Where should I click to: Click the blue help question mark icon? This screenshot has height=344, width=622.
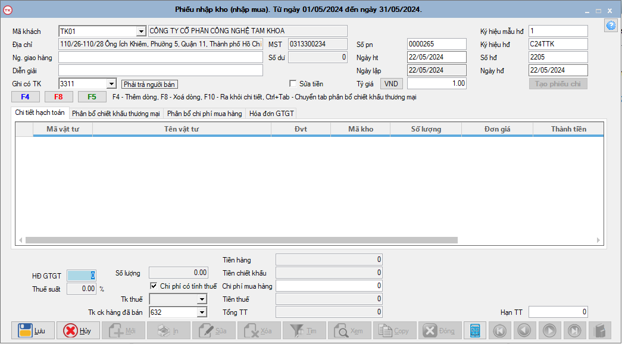tap(610, 26)
